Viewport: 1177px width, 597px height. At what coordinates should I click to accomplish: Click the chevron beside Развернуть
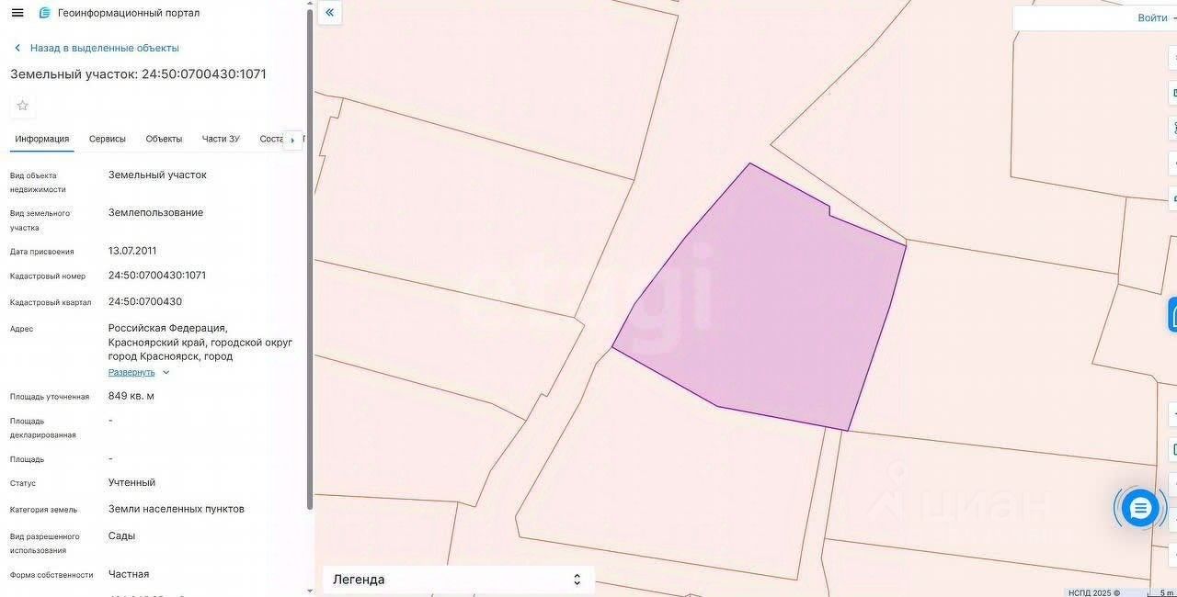166,372
